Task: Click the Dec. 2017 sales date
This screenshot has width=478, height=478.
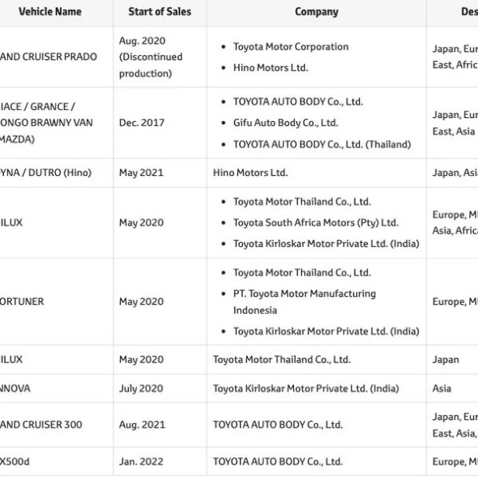Action: (142, 123)
